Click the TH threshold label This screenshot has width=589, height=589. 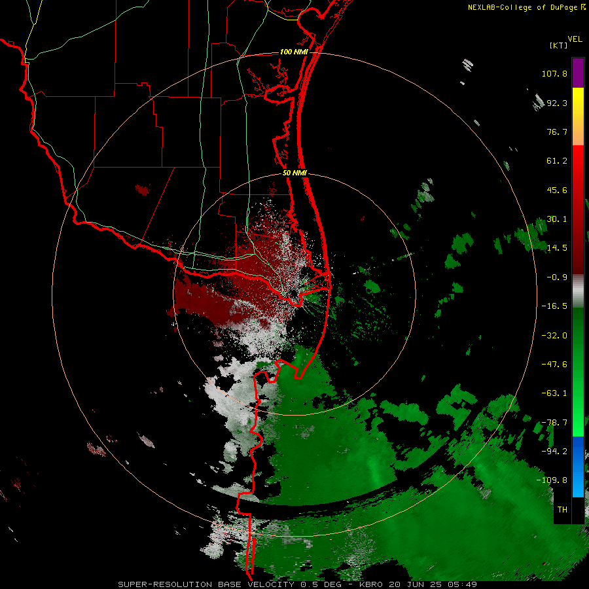(562, 510)
